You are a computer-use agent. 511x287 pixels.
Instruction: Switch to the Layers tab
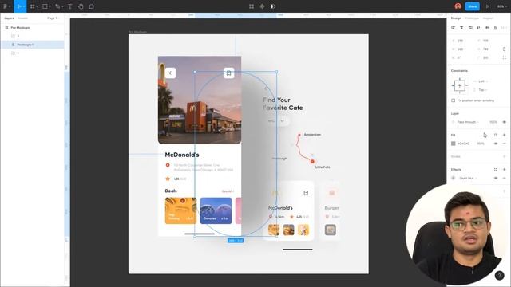pyautogui.click(x=9, y=18)
